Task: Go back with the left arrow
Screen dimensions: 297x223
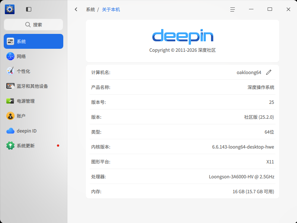Action: point(76,9)
